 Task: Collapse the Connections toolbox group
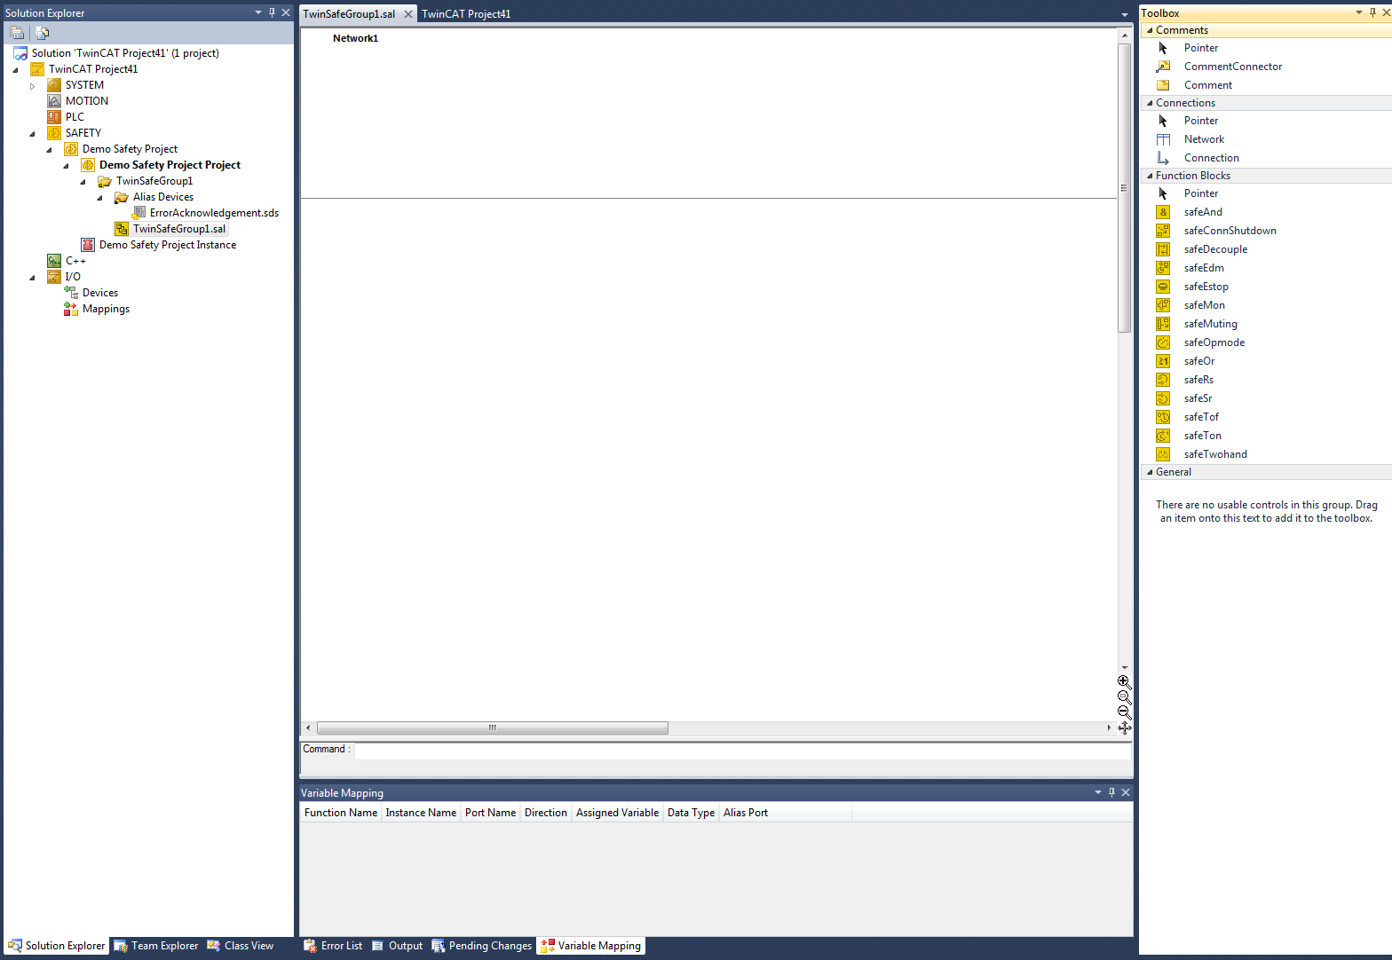coord(1150,103)
